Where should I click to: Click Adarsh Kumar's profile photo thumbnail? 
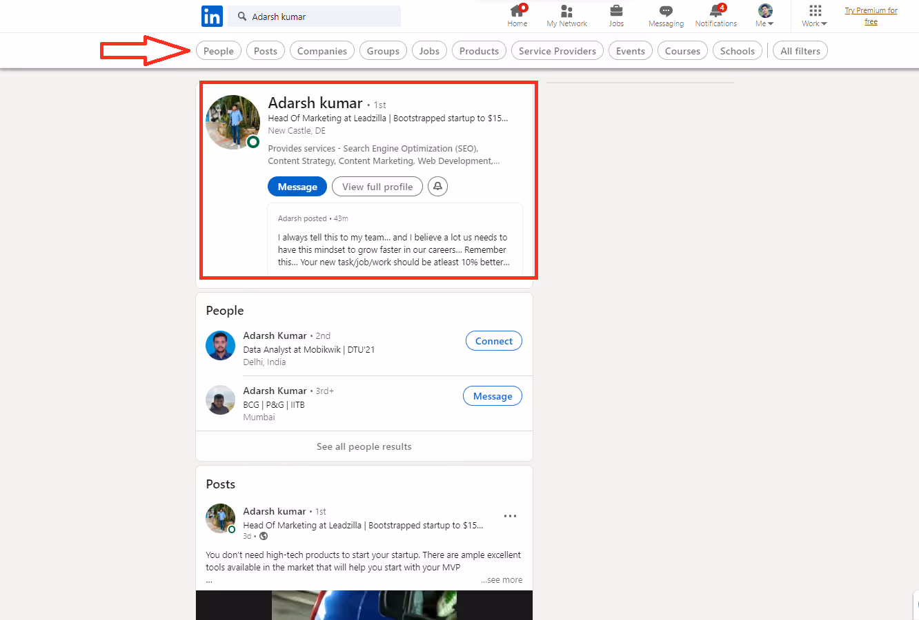[x=220, y=346]
